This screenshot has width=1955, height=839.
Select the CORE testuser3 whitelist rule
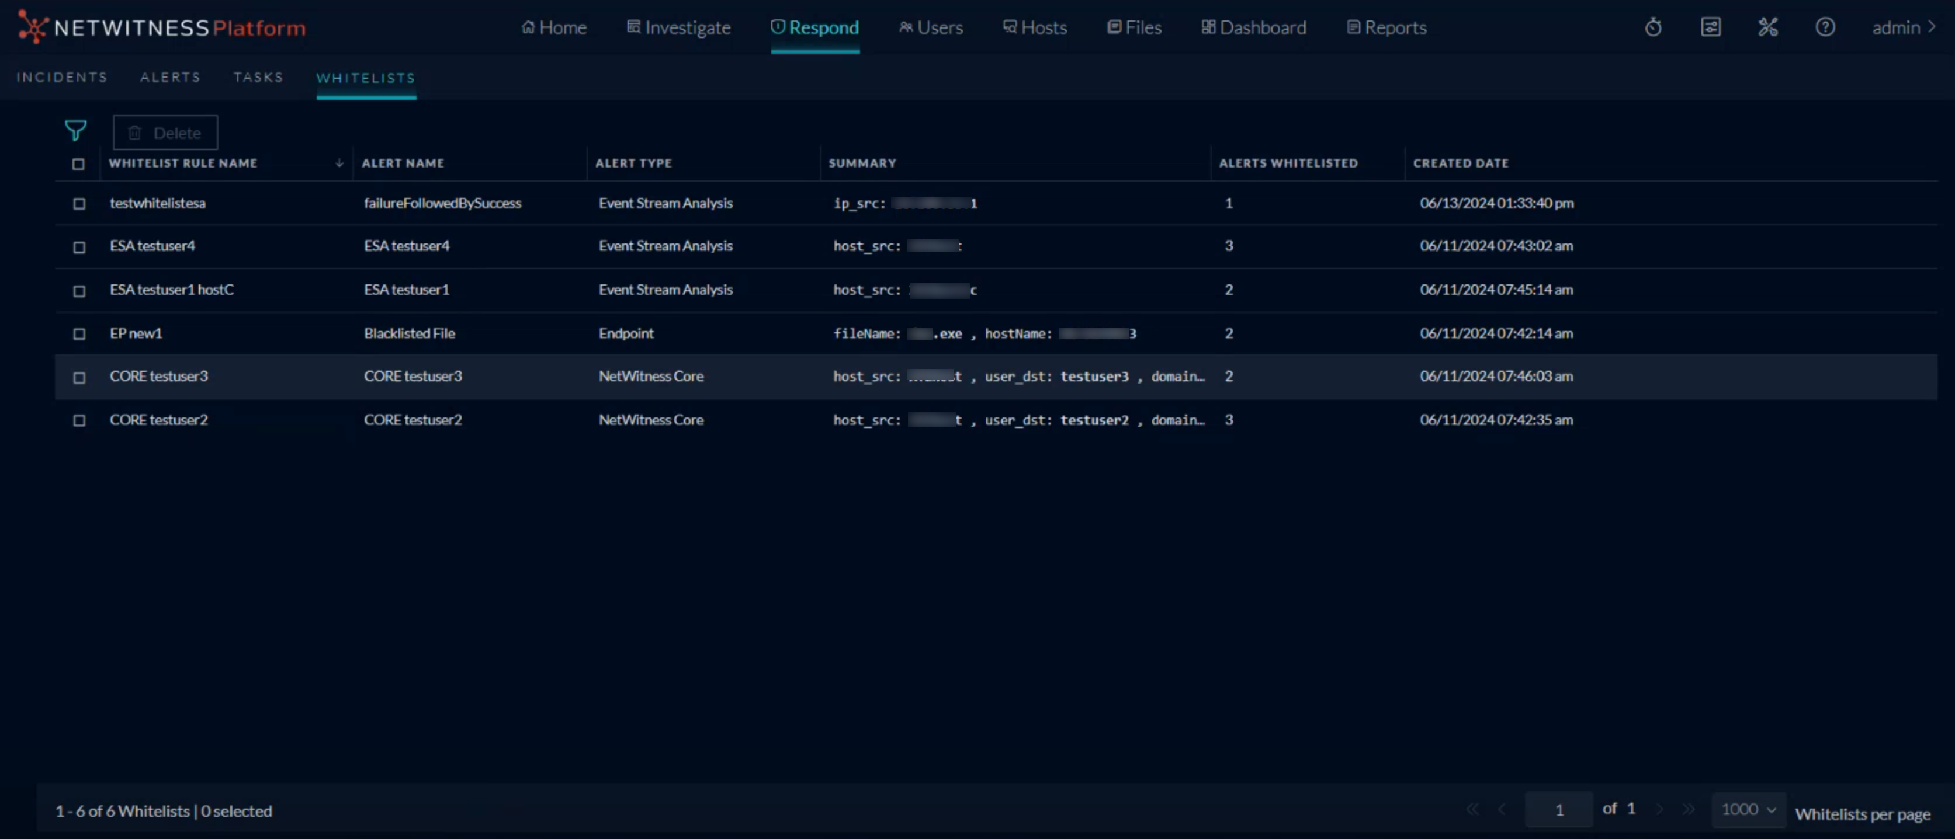158,375
